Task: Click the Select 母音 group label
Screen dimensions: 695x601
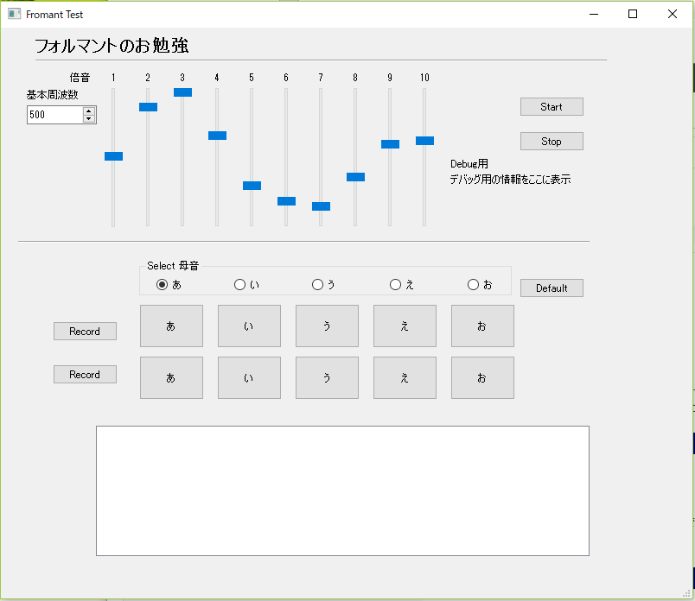Action: (x=173, y=266)
